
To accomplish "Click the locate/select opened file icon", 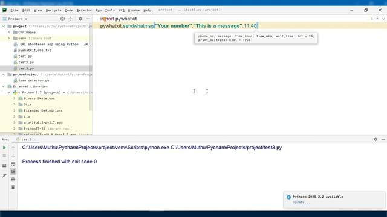I will point(63,19).
